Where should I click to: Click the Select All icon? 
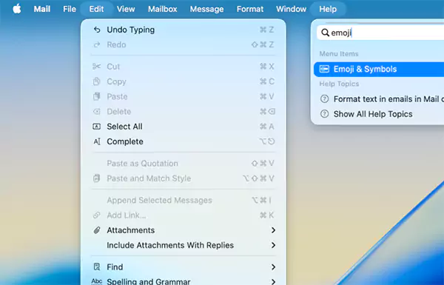[x=96, y=127]
